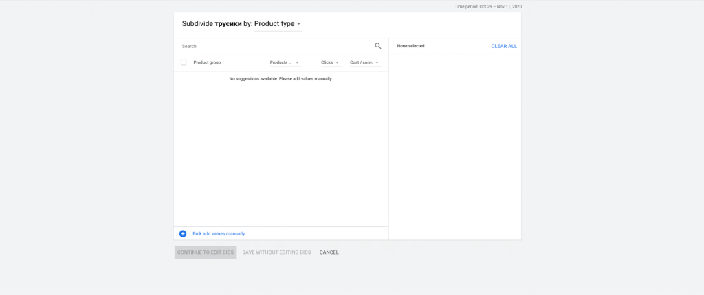The height and width of the screenshot is (295, 704).
Task: Tick the select-all Product group checkbox
Action: (x=184, y=62)
